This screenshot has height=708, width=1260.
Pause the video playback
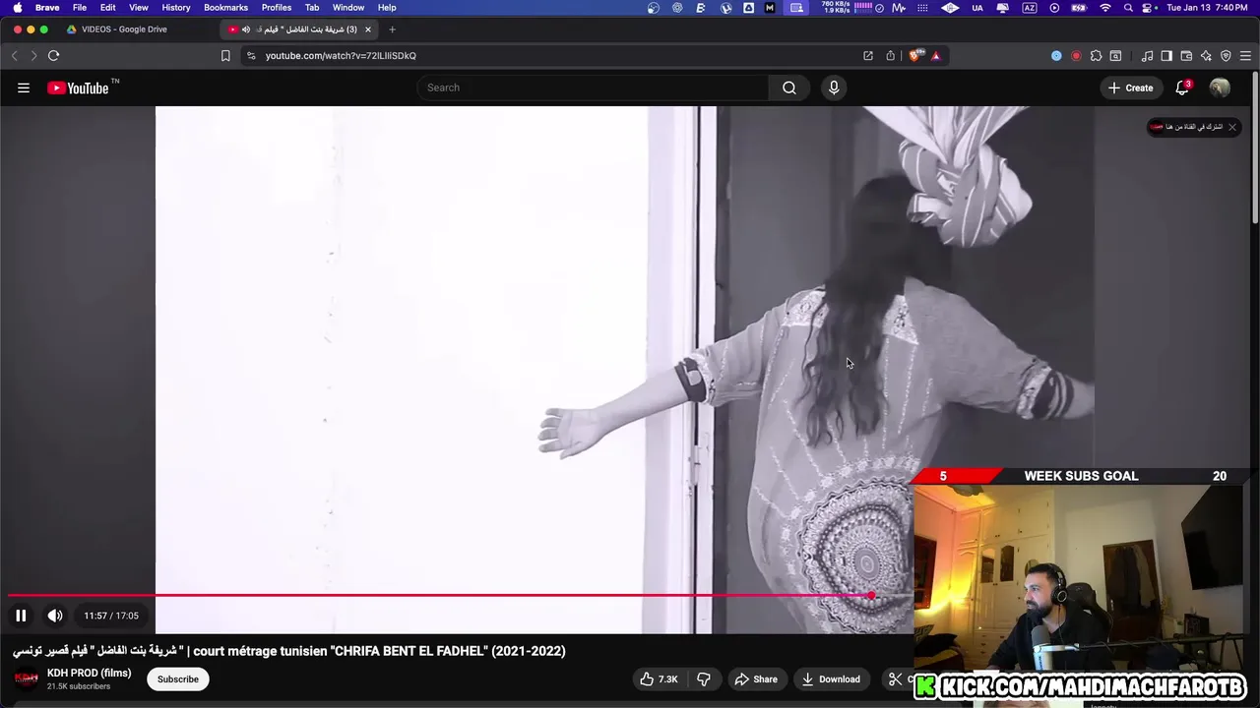click(21, 616)
